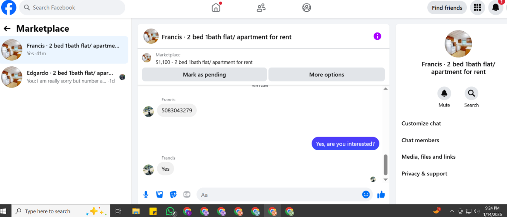The image size is (507, 217).
Task: Expand Media, files and links section
Action: click(x=429, y=157)
